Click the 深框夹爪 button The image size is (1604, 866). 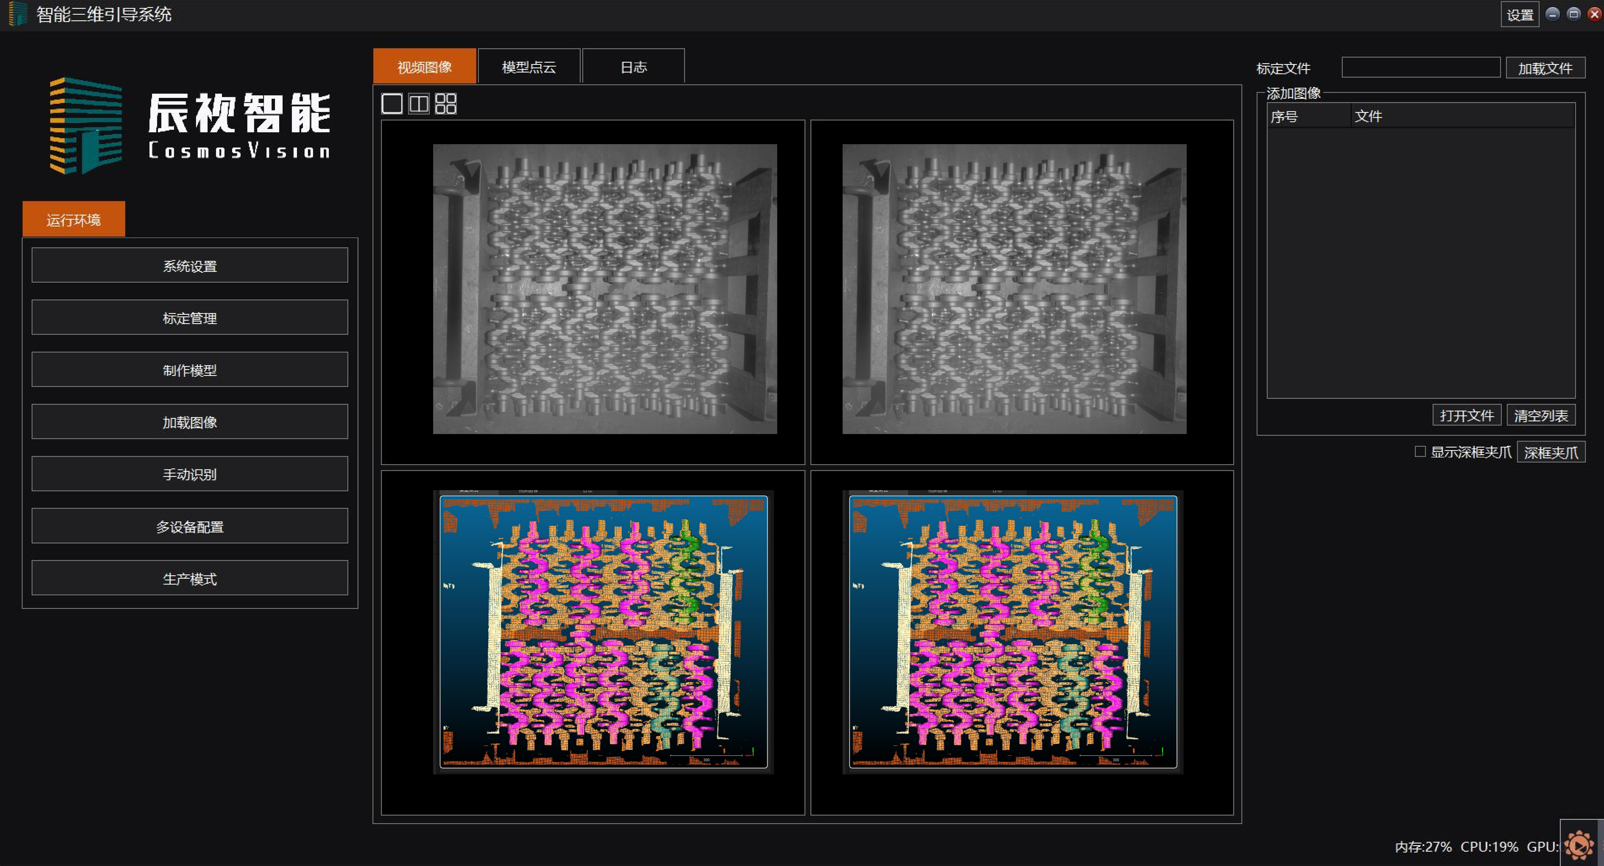(1551, 452)
